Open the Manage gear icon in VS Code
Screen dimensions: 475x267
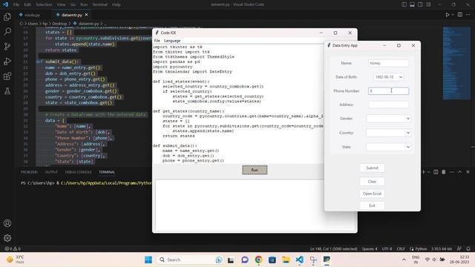7,238
